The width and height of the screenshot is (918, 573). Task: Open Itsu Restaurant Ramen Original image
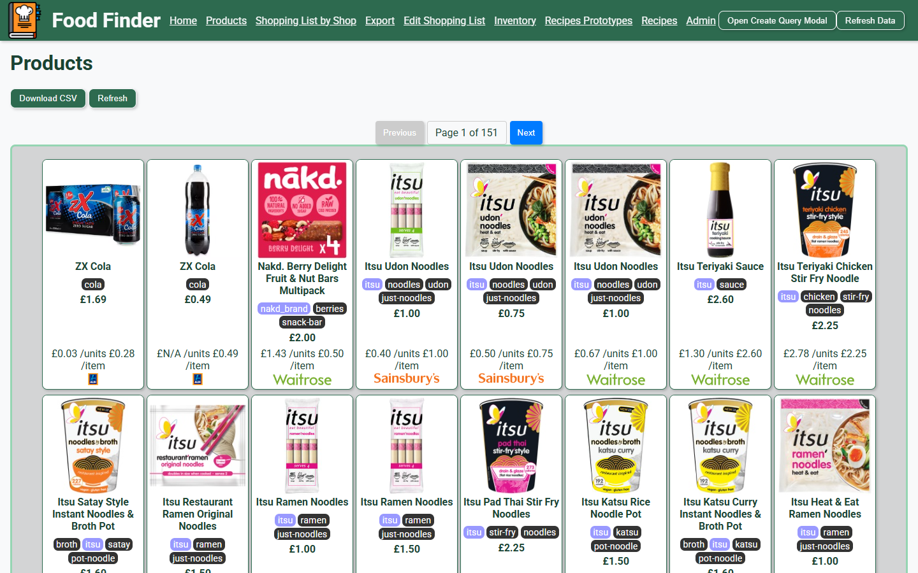coord(198,446)
